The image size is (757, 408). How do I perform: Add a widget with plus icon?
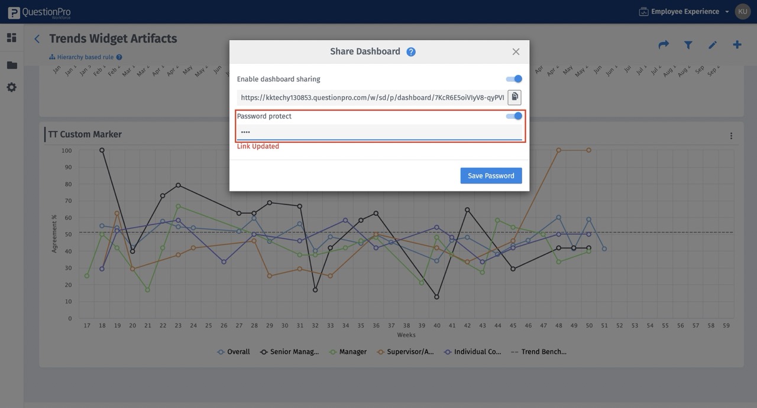(x=737, y=45)
